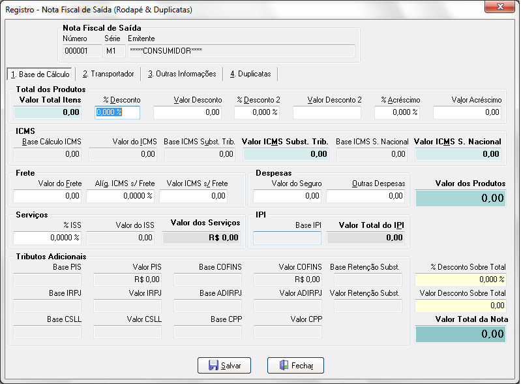Click the Alíq. ICMS s/ Frete field
Viewport: 521px width, 384px height.
(x=120, y=196)
